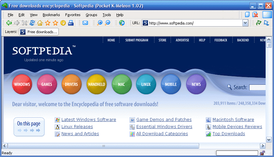Click the red WINDOWS category ball

[x=22, y=84]
